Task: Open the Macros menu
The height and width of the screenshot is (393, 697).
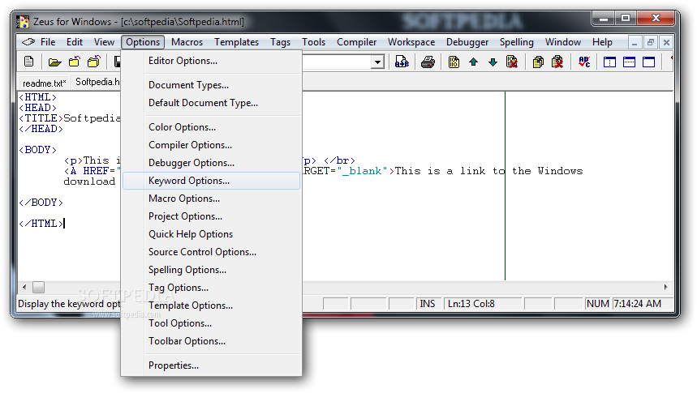Action: click(187, 42)
